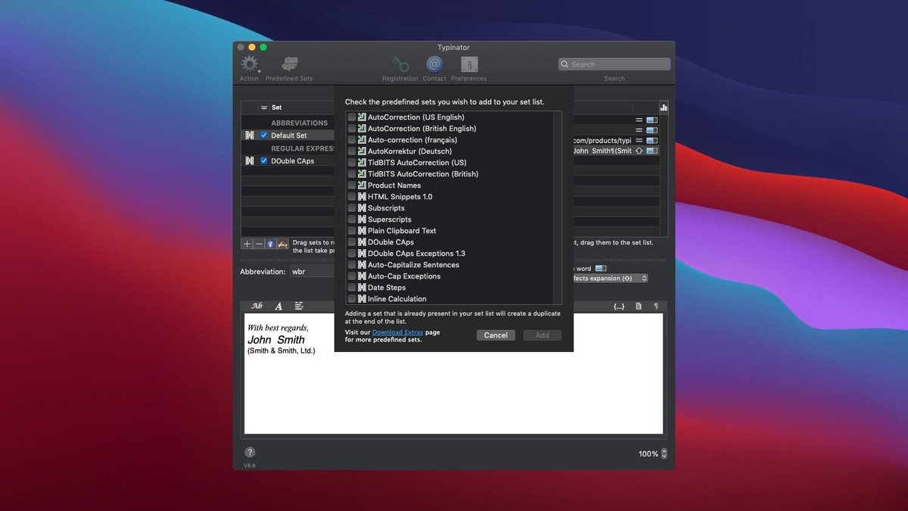Click the blue info icon below set list
Viewport: 908px width, 511px height.
pos(270,244)
